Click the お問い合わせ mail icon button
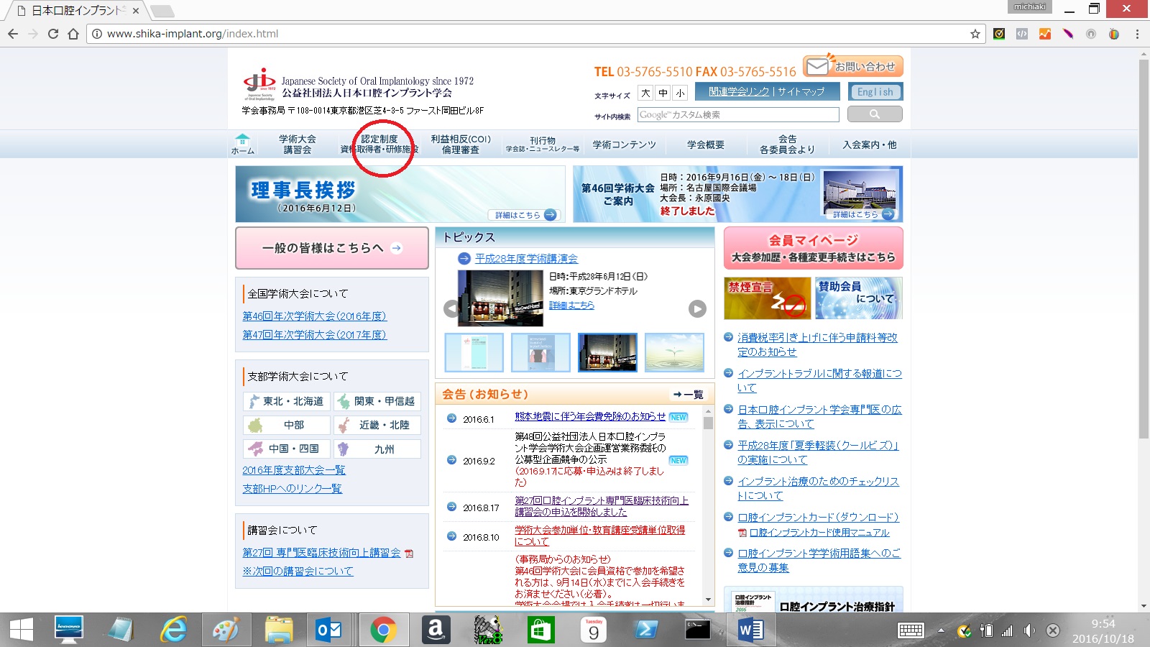The height and width of the screenshot is (647, 1150). point(852,67)
